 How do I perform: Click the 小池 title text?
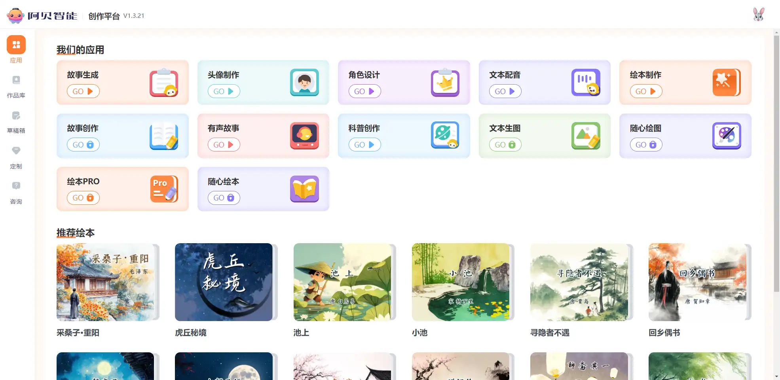tap(420, 333)
